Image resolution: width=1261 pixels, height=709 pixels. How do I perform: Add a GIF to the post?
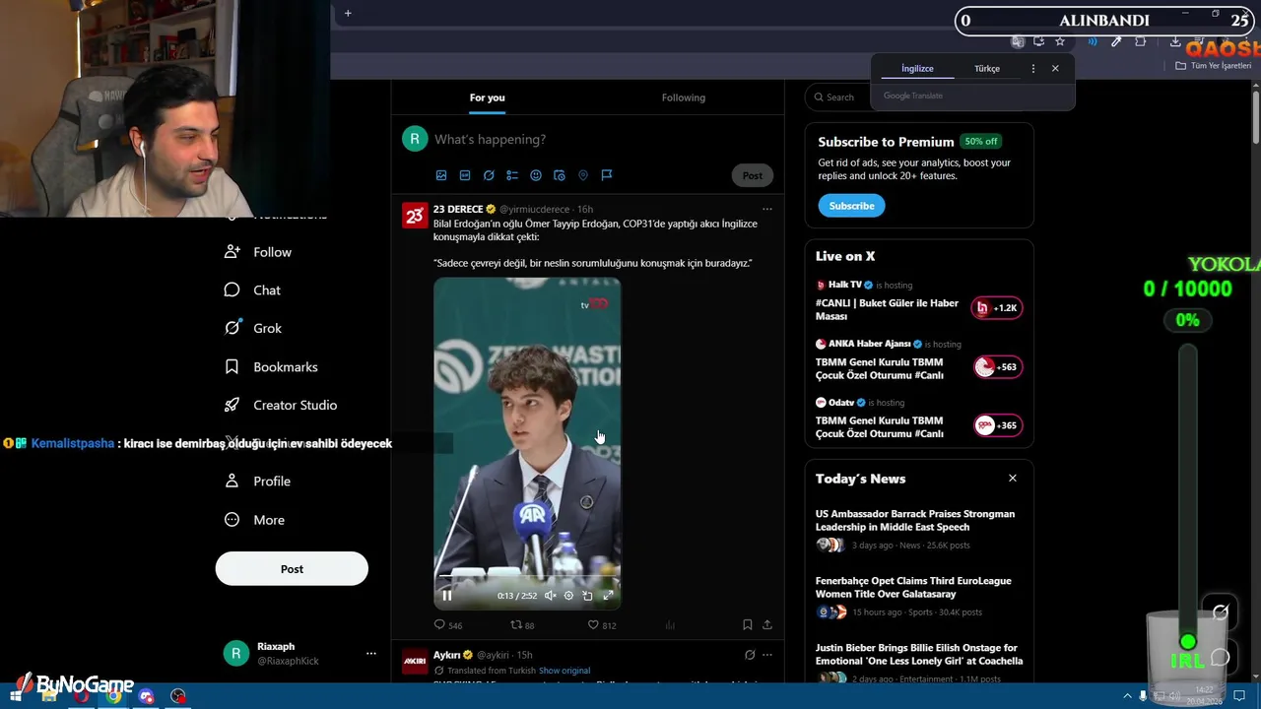pyautogui.click(x=465, y=175)
